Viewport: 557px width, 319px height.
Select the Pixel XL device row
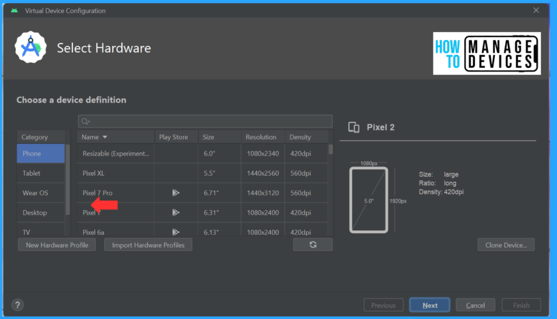coord(202,173)
